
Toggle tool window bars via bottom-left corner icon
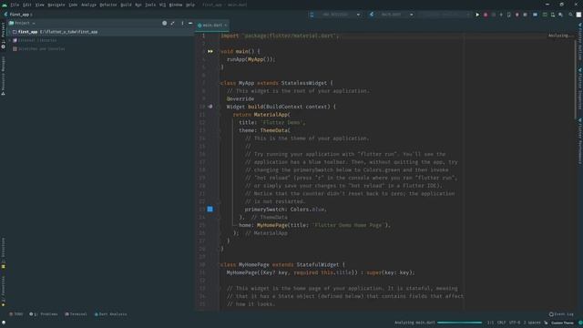point(4,323)
